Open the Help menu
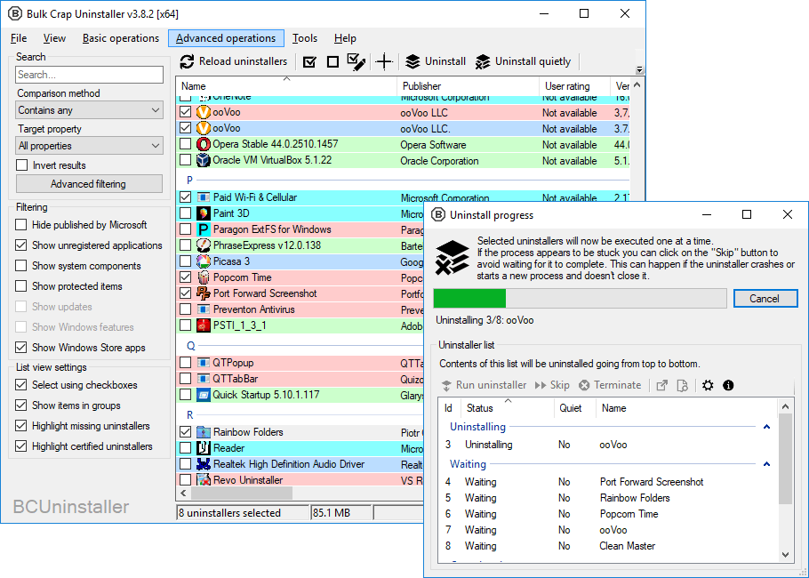The height and width of the screenshot is (578, 809). [345, 38]
